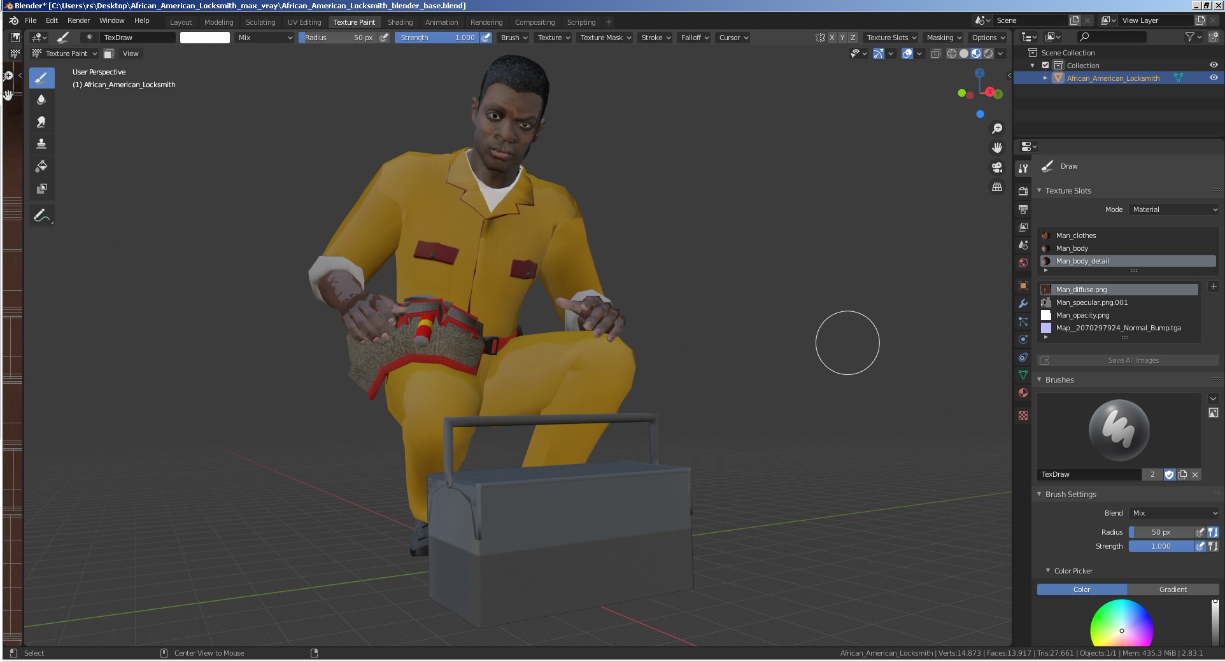Open Render properties tab
1225x662 pixels.
point(1023,191)
